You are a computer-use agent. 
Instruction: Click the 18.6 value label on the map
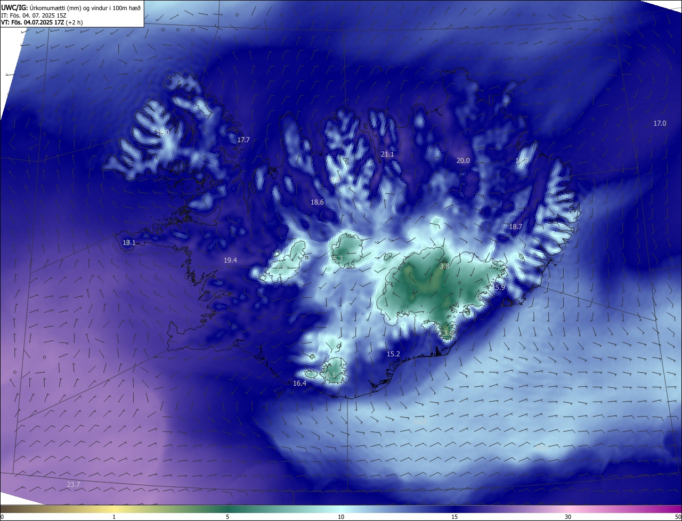click(318, 202)
